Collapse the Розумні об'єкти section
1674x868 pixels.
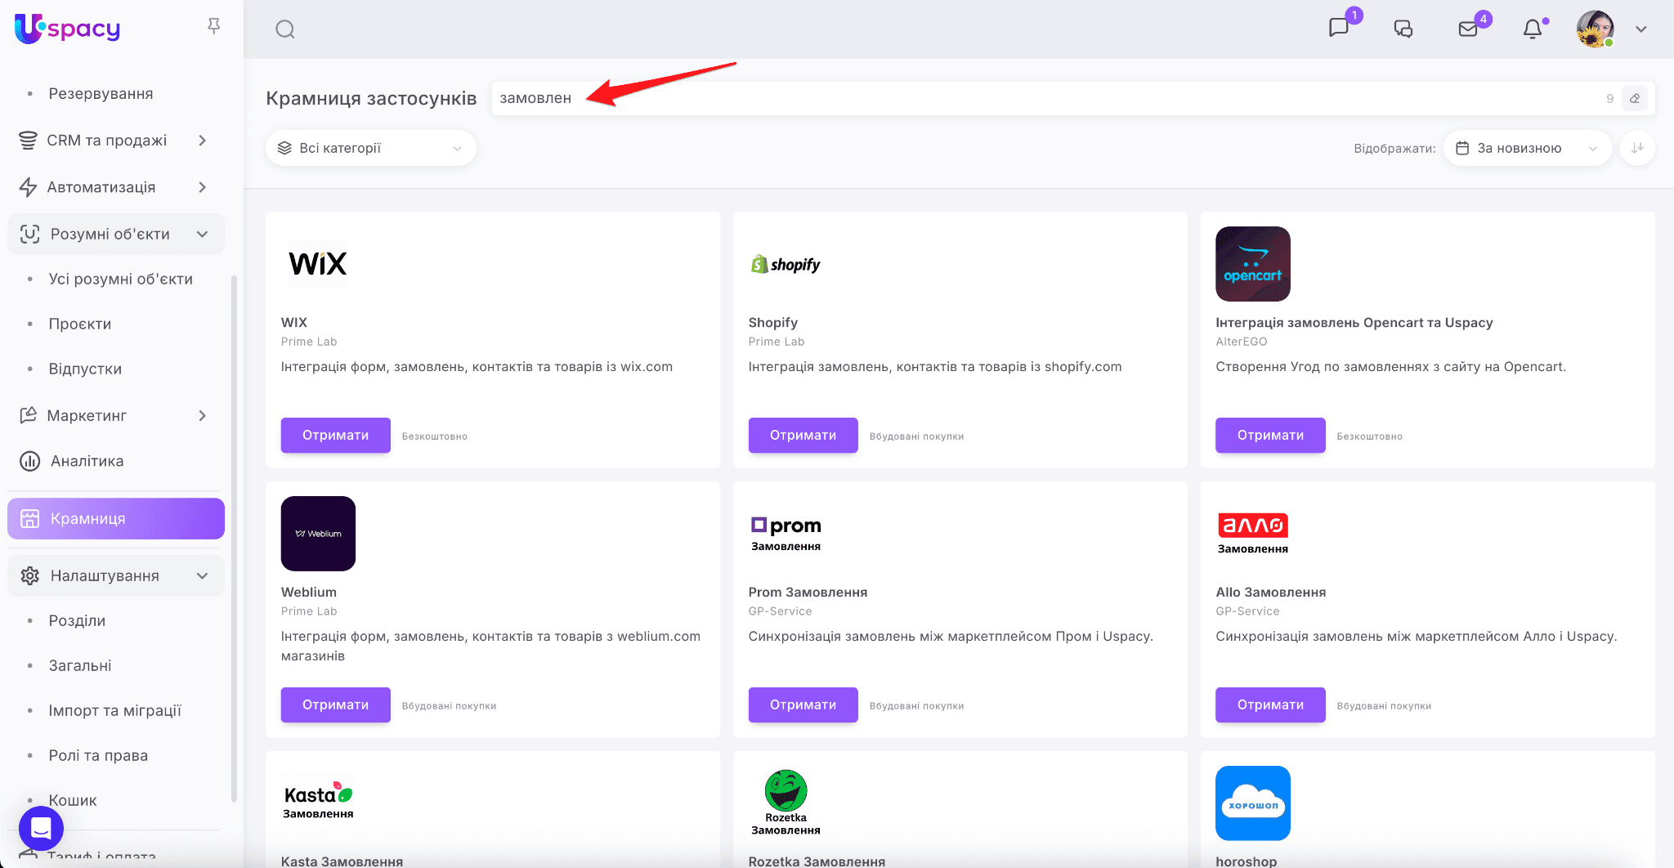[x=116, y=235]
